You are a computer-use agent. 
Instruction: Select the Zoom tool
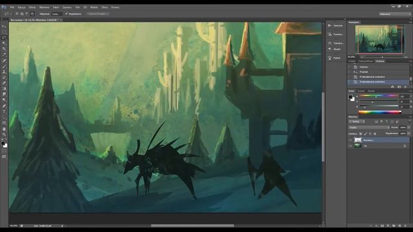point(4,135)
